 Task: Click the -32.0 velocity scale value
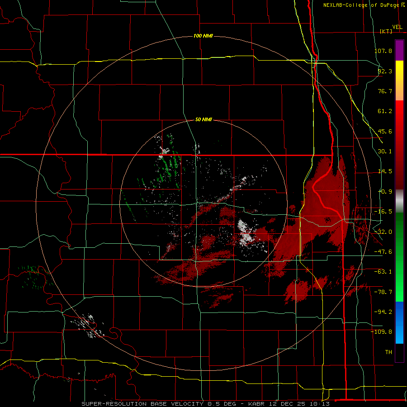[383, 232]
